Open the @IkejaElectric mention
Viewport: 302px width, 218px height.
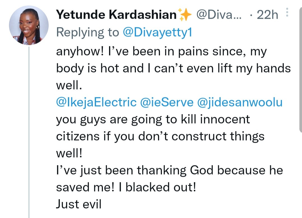(x=96, y=103)
